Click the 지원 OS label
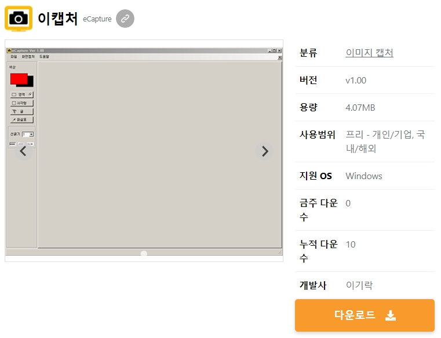Screen dimensions: 441x338 coord(316,176)
